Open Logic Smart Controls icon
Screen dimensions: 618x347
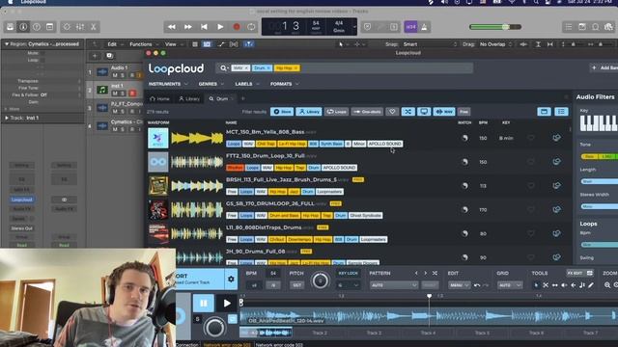67,27
